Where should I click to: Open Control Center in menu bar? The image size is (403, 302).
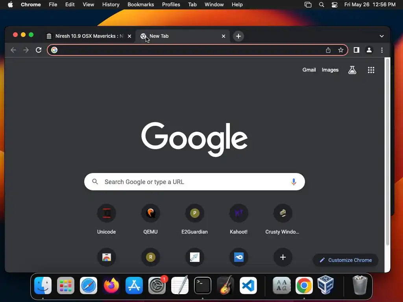tap(335, 5)
